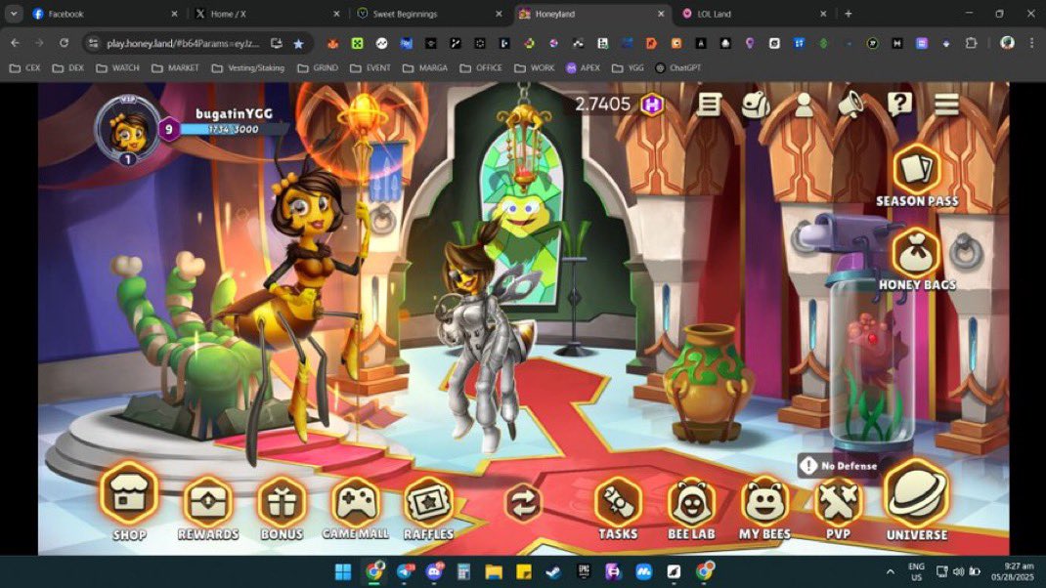The height and width of the screenshot is (588, 1046).
Task: Click the 2.7405 honey balance
Action: pyautogui.click(x=602, y=104)
